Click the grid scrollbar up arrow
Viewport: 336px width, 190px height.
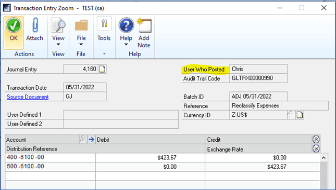323,158
